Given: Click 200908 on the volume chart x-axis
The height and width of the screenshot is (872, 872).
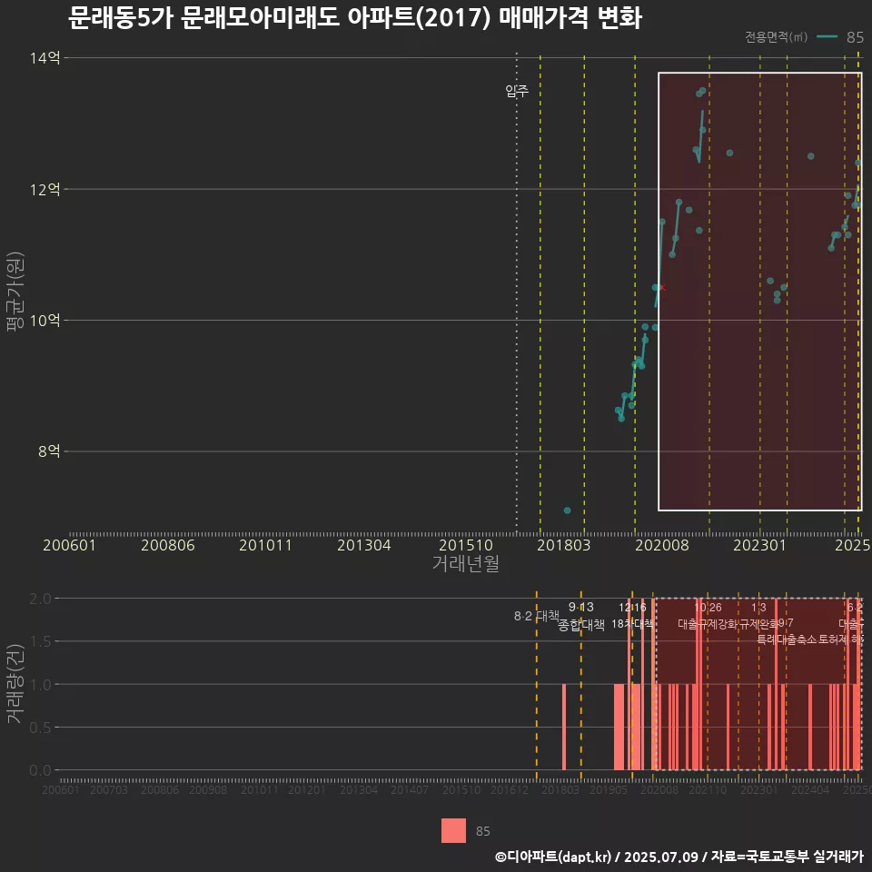Looking at the screenshot, I should pyautogui.click(x=208, y=789).
